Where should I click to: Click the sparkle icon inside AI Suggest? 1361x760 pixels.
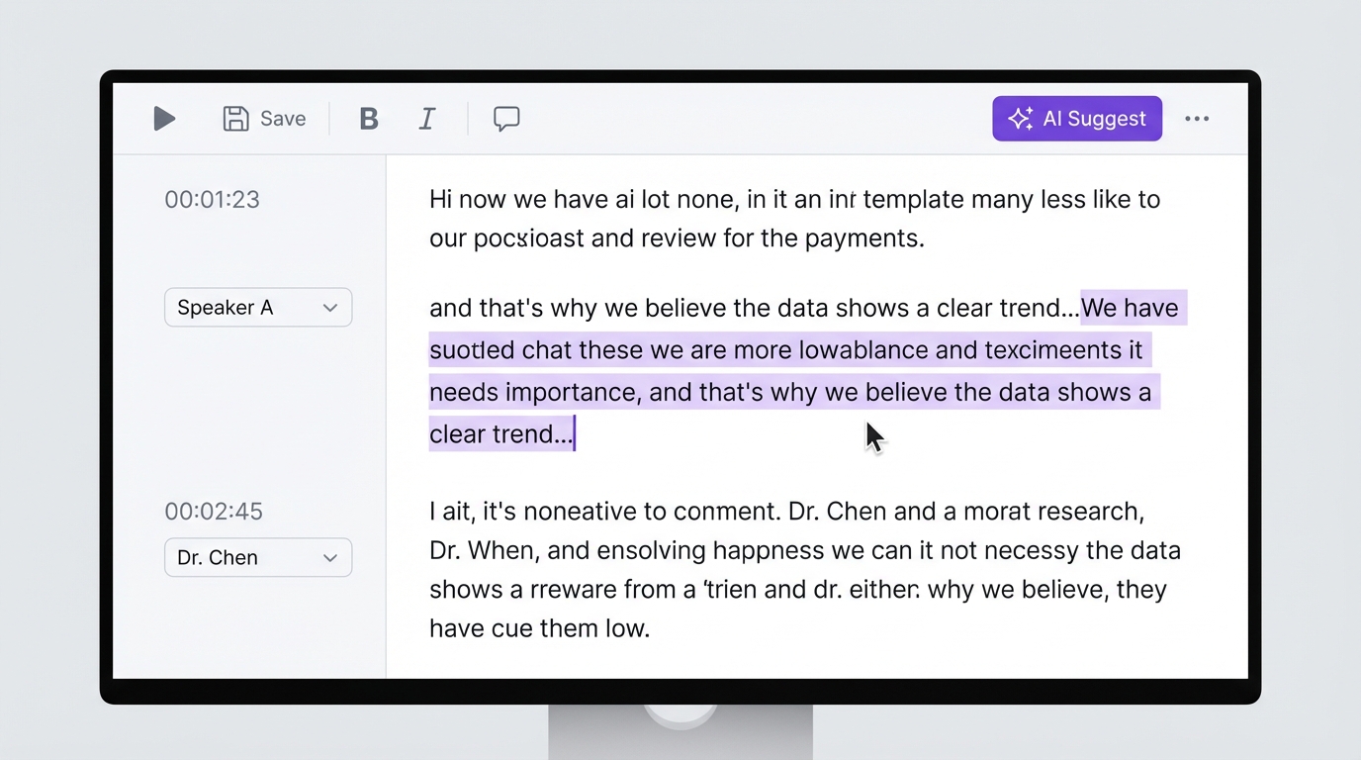coord(1019,119)
